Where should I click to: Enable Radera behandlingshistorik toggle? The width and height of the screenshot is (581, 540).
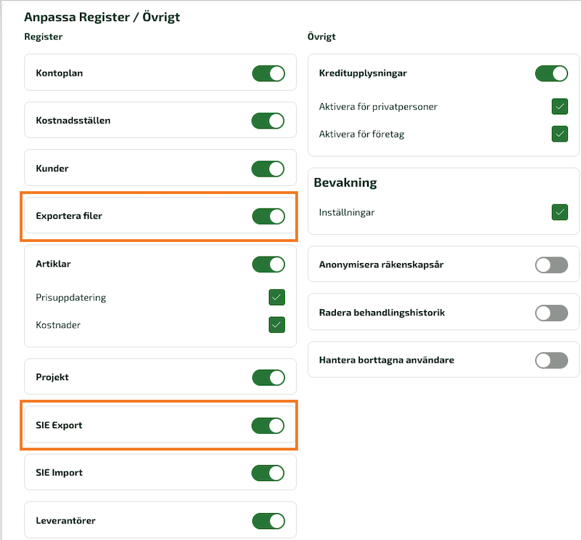(551, 313)
